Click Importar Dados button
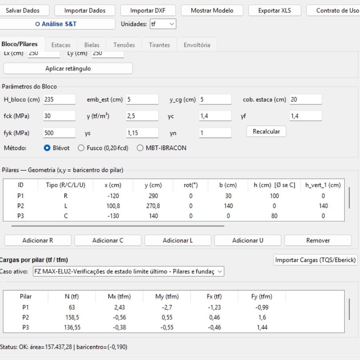The width and height of the screenshot is (360, 360). (x=85, y=10)
